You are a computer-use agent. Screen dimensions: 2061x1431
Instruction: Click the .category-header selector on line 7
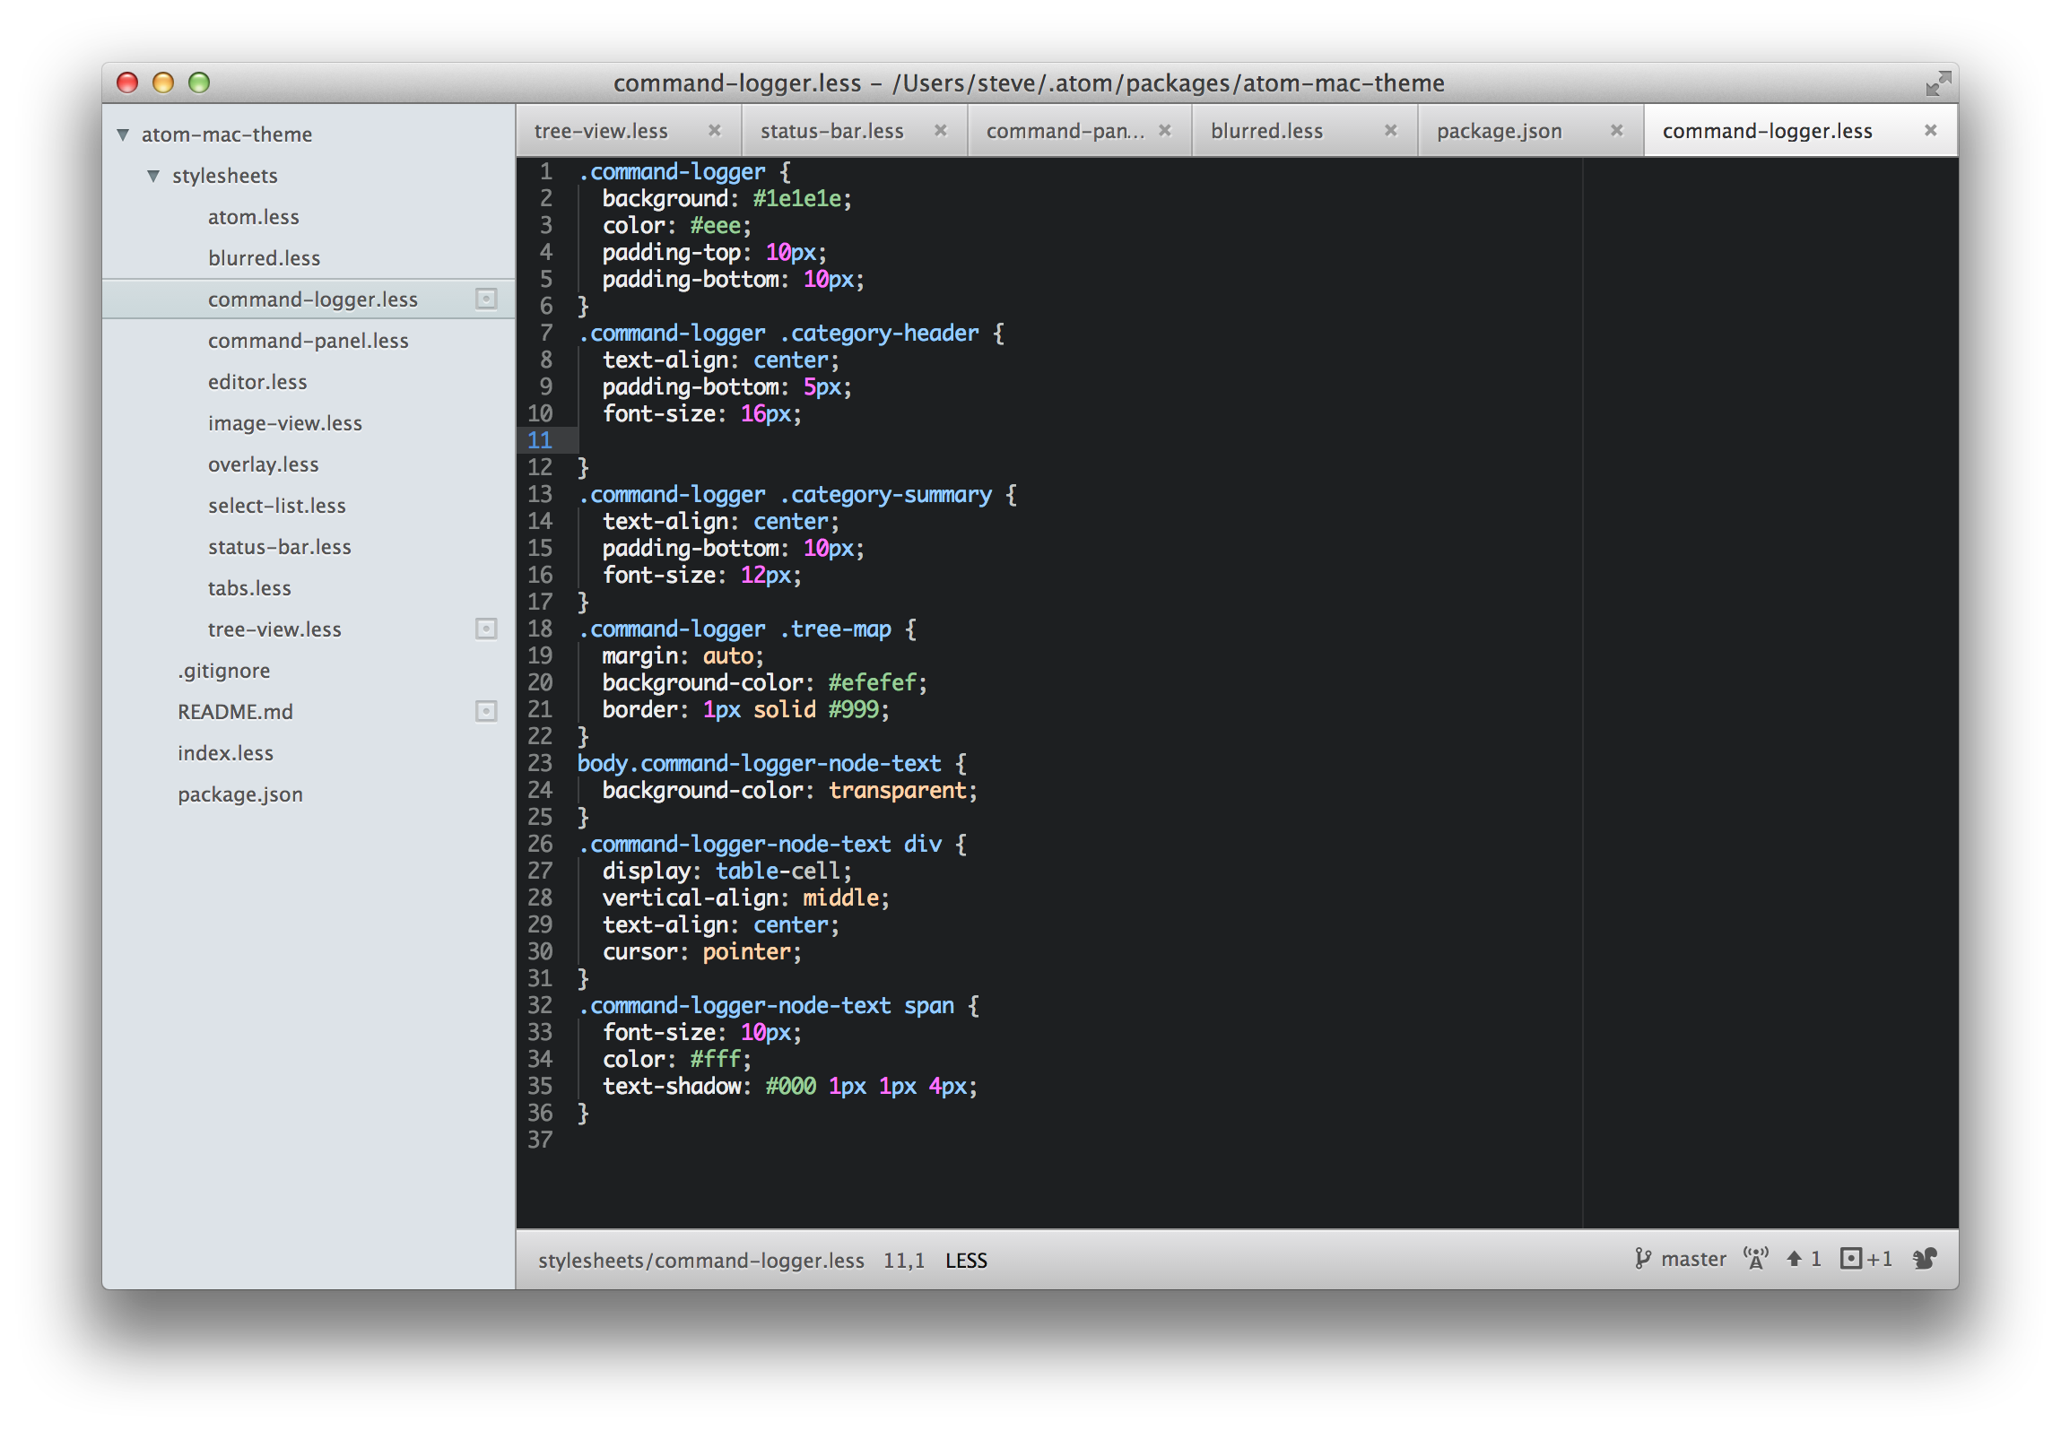[x=879, y=333]
